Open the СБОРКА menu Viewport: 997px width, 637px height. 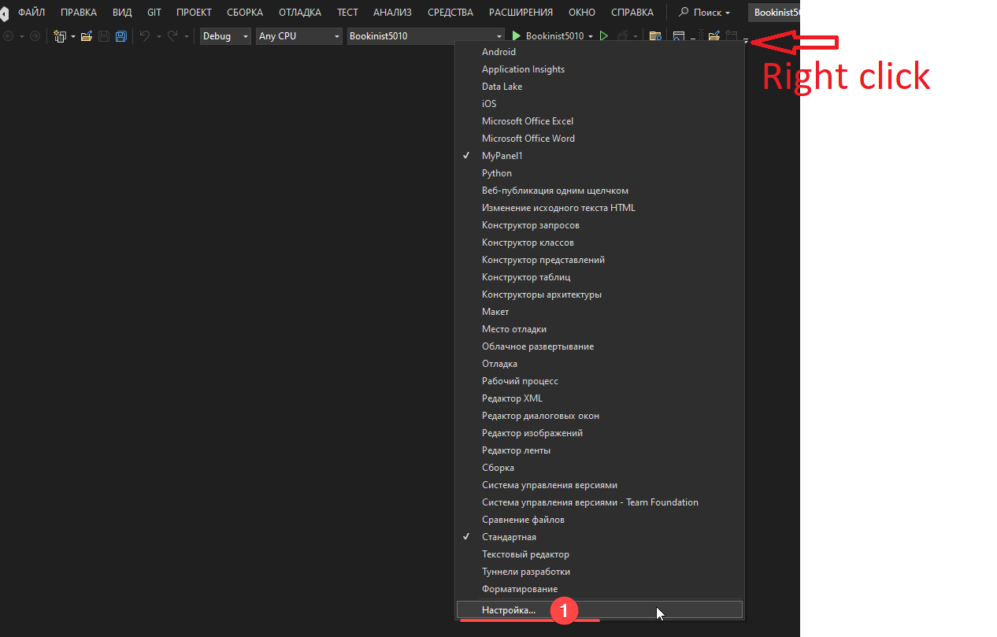(x=244, y=12)
